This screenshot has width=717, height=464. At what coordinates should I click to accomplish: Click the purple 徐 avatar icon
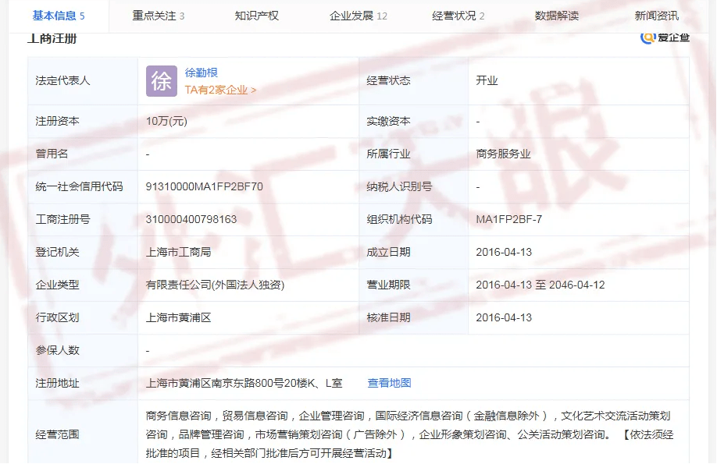coord(162,81)
